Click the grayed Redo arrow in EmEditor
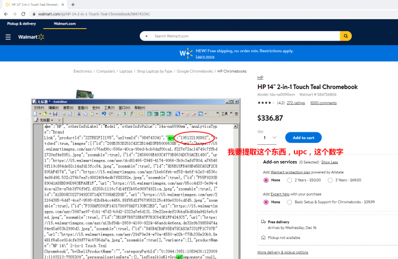The image size is (398, 259). coord(111,114)
